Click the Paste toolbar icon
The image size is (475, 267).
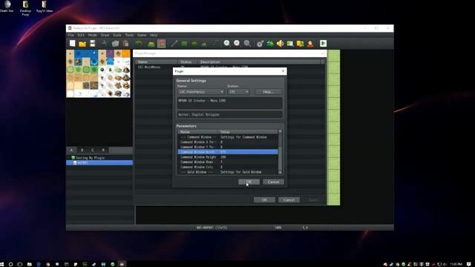point(125,44)
